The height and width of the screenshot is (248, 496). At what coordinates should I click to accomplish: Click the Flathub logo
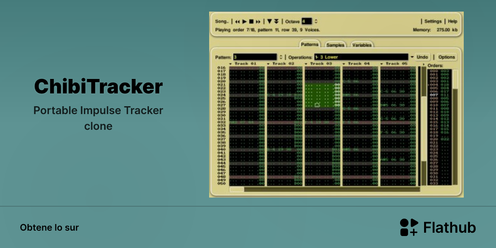(438, 227)
